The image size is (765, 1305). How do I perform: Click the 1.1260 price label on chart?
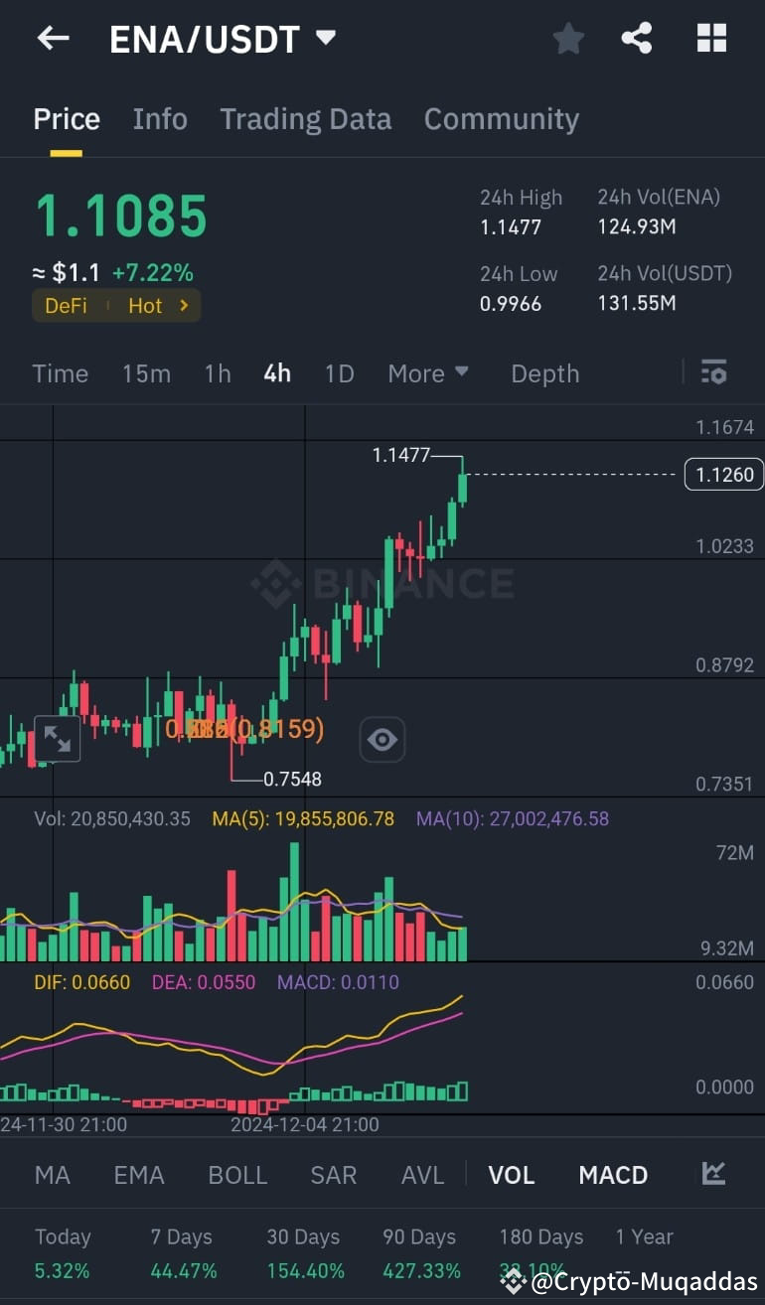(x=723, y=474)
